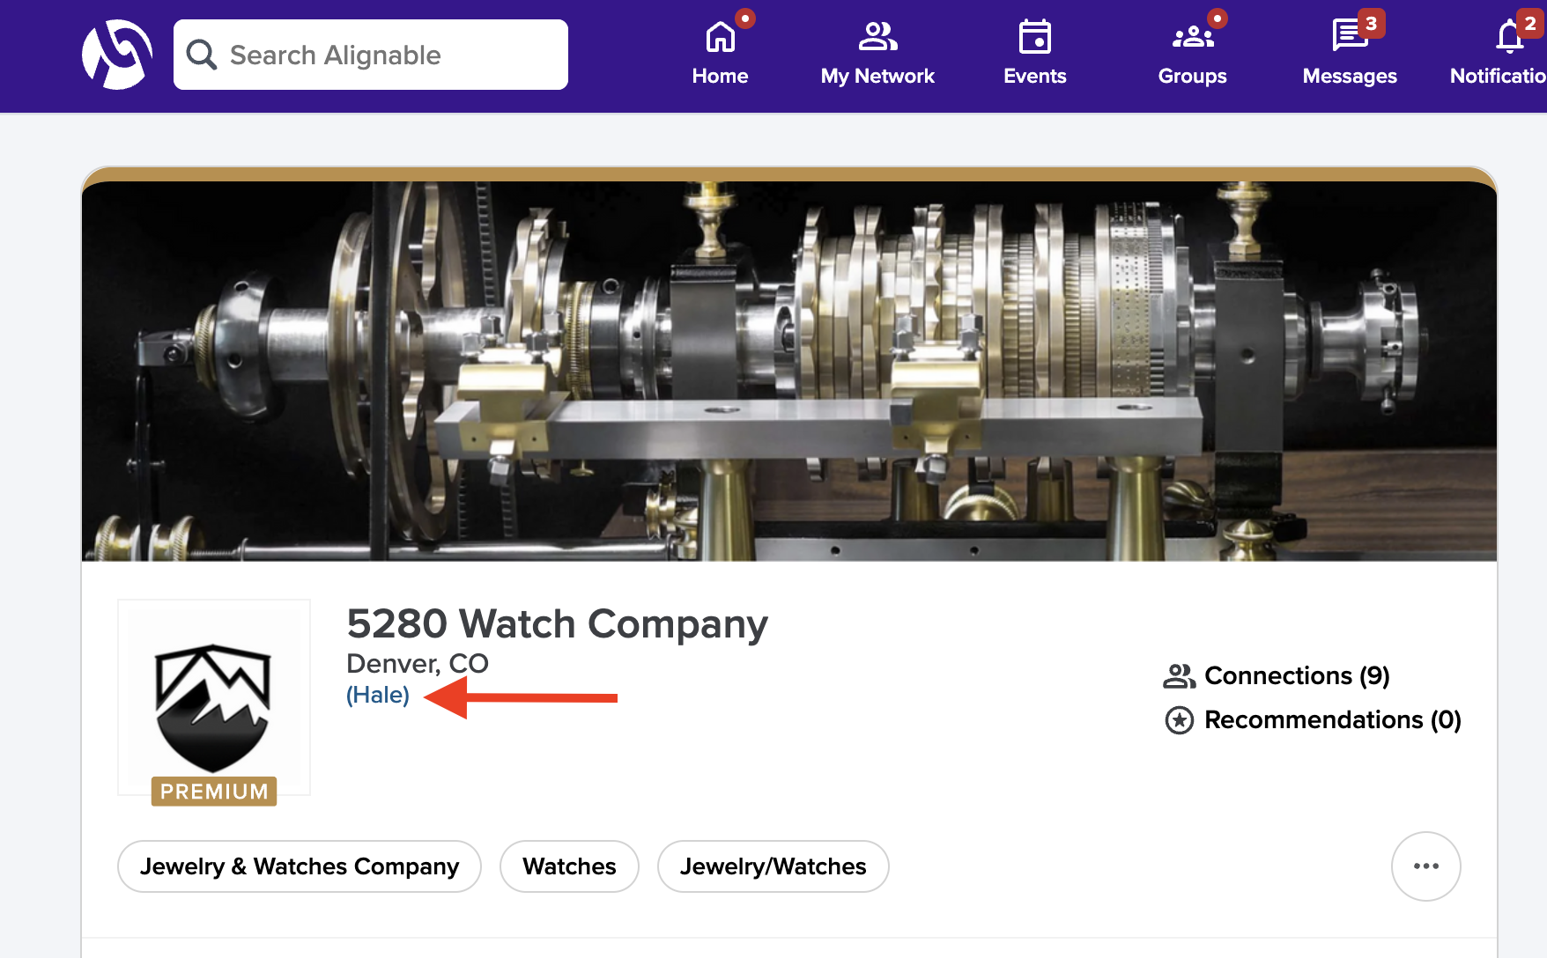
Task: Open the (Hale) neighborhood link
Action: click(x=378, y=695)
